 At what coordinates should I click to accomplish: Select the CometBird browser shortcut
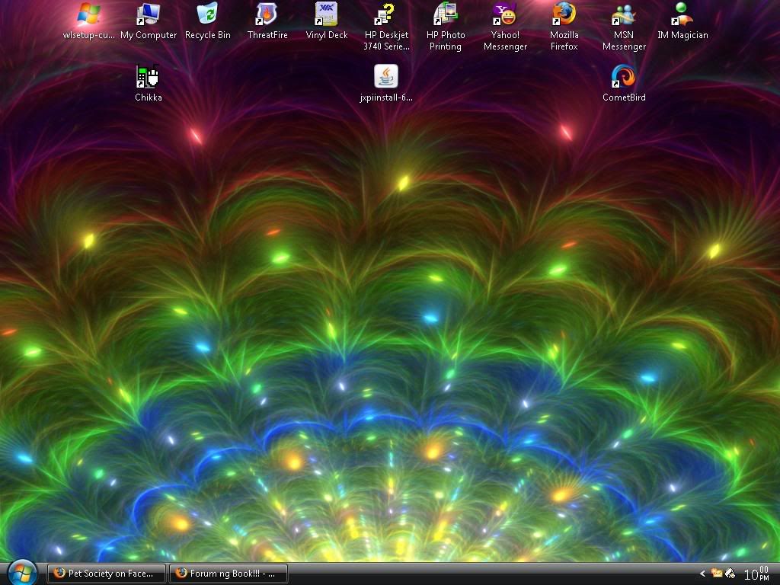(x=624, y=83)
